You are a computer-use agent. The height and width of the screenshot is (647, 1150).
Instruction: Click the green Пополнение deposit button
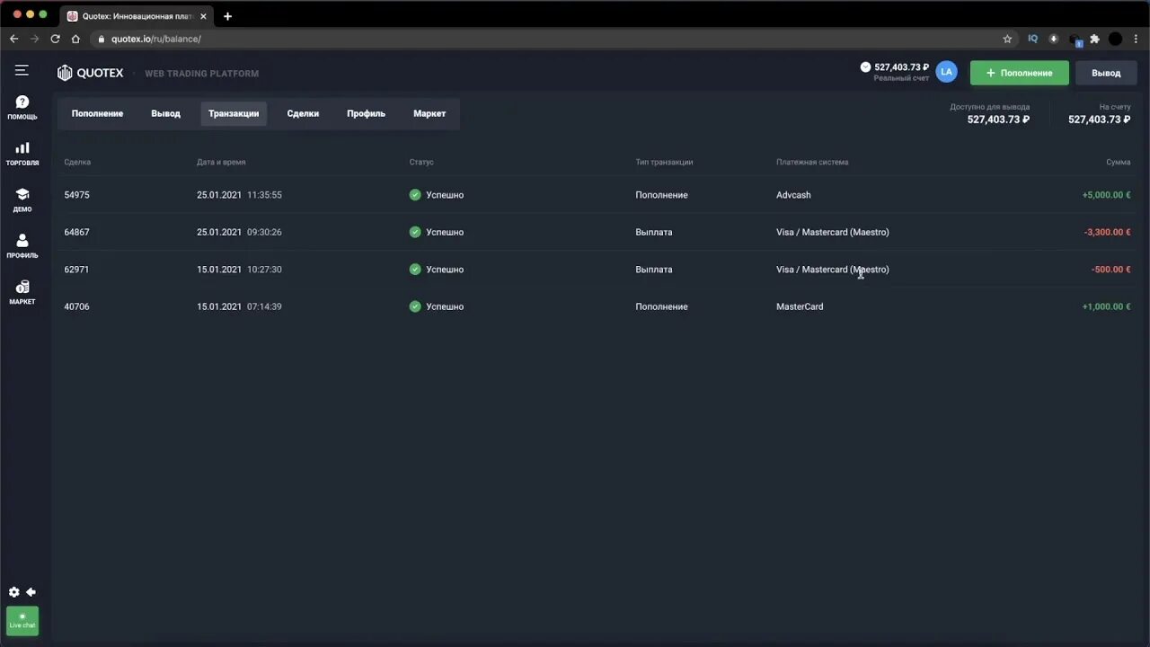[1020, 73]
